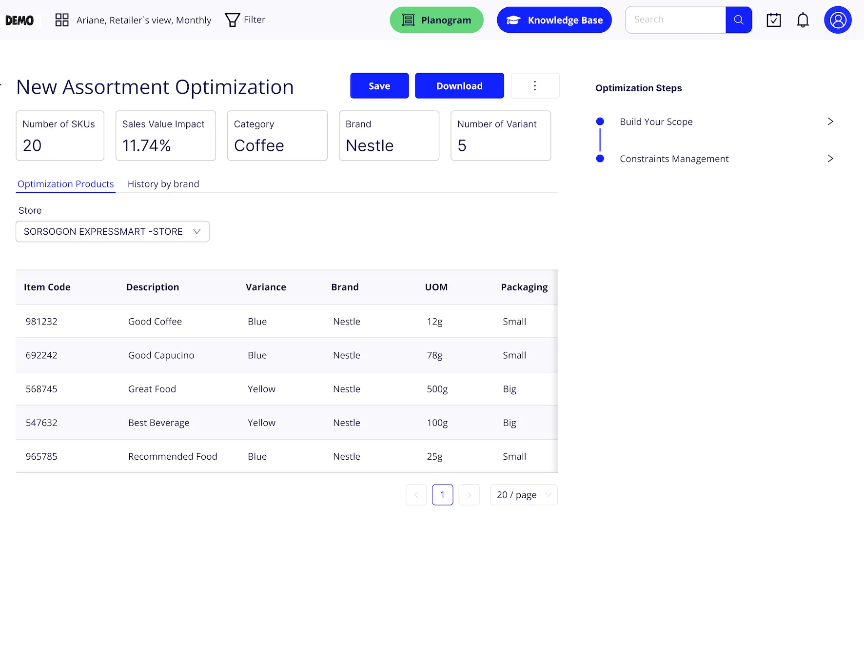Save the assortment optimization
Screen dimensions: 864x651
click(379, 86)
